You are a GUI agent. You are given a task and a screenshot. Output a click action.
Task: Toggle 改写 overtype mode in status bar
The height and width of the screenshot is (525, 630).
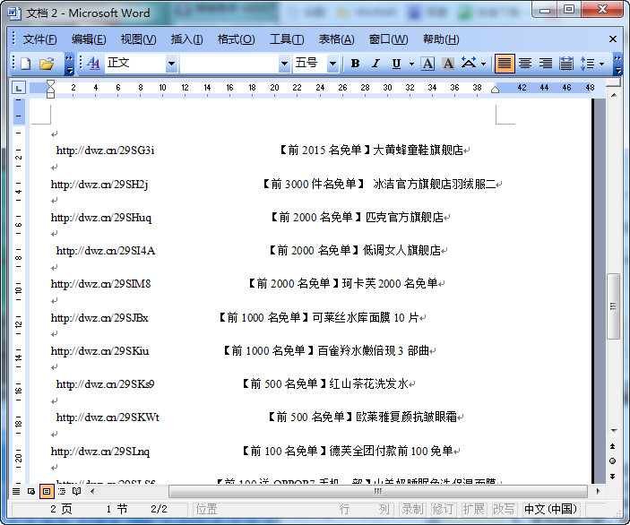[504, 509]
